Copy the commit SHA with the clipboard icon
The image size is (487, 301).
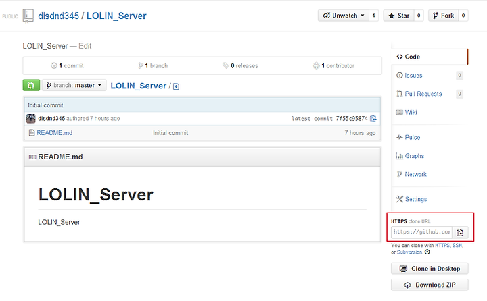[373, 118]
